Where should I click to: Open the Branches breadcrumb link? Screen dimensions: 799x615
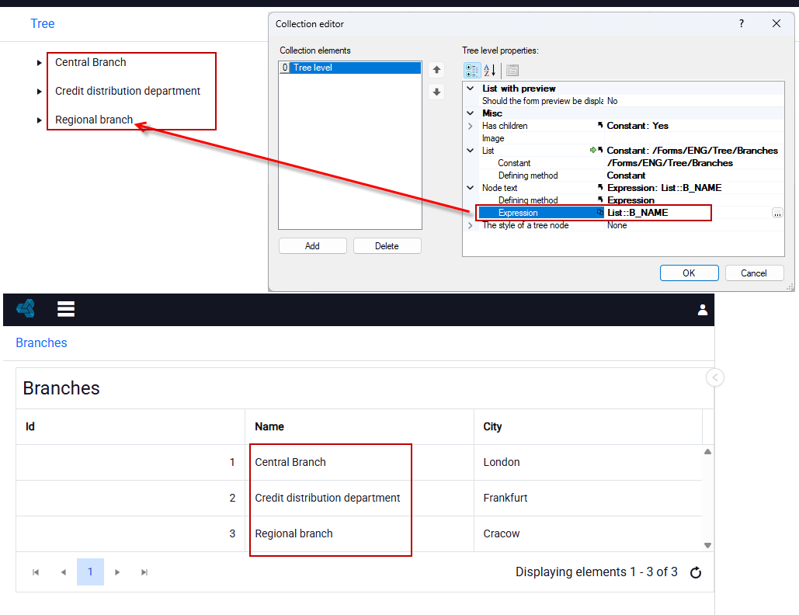pyautogui.click(x=41, y=343)
